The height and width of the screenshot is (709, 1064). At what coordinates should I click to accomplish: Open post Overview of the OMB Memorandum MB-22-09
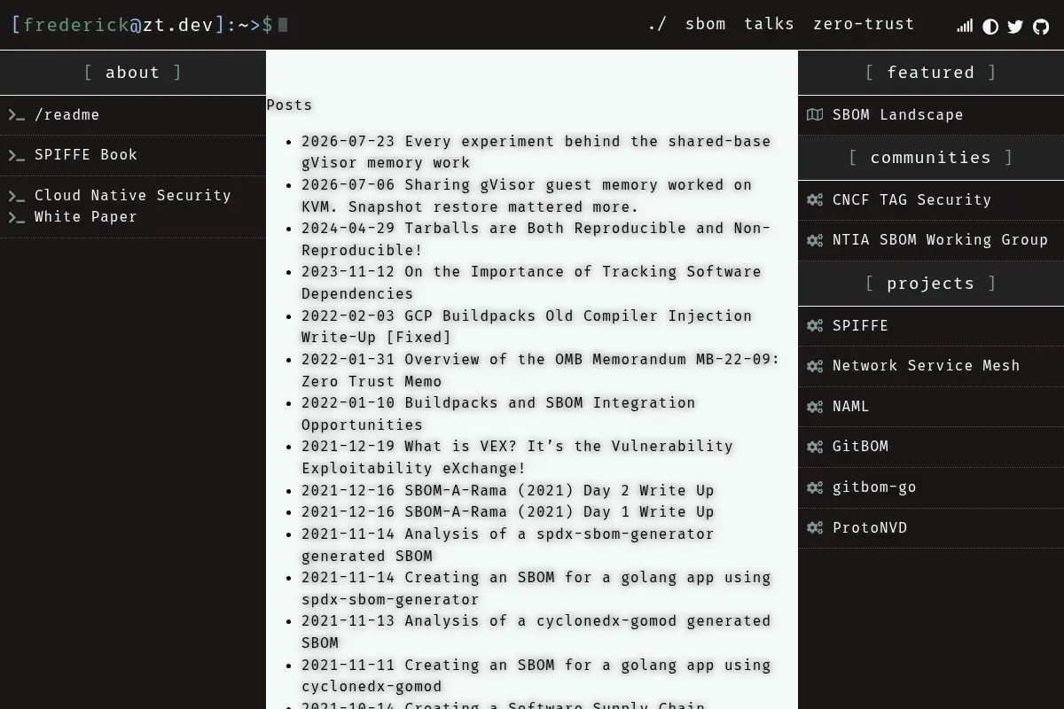click(541, 370)
